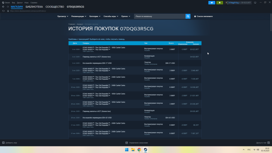
Task: Open the Вид menu
Action: [13, 2]
